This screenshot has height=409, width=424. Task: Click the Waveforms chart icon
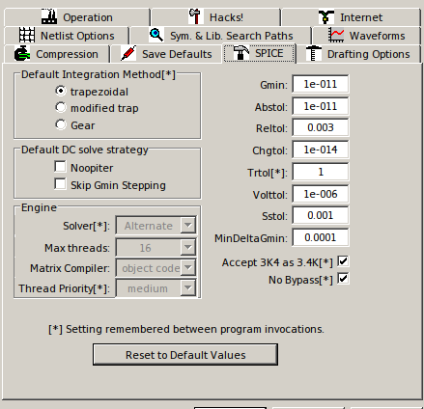[x=336, y=35]
